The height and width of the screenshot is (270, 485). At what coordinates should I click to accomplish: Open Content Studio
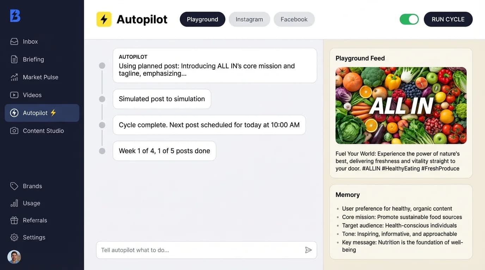[43, 130]
